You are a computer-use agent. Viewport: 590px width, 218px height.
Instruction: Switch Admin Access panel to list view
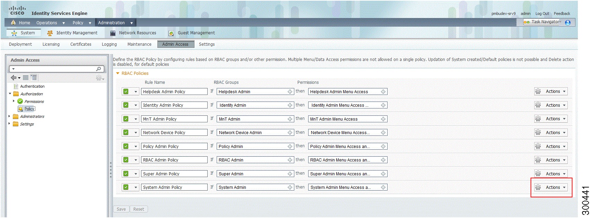point(26,78)
